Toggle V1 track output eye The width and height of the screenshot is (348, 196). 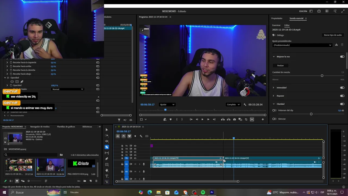[135, 158]
